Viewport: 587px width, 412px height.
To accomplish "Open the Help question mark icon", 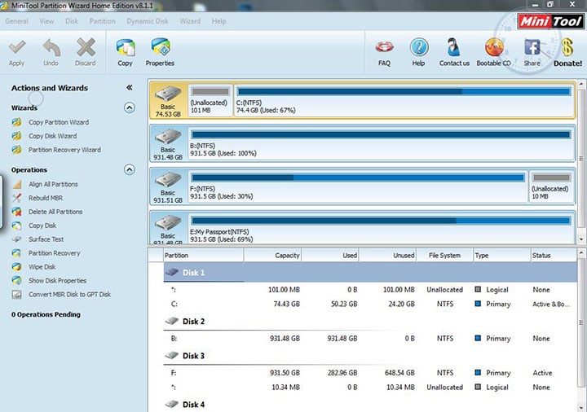I will pyautogui.click(x=419, y=47).
